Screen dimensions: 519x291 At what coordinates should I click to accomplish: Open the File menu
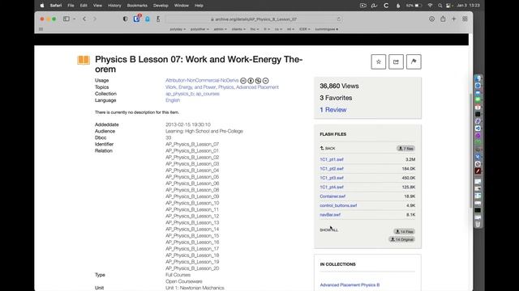click(71, 6)
